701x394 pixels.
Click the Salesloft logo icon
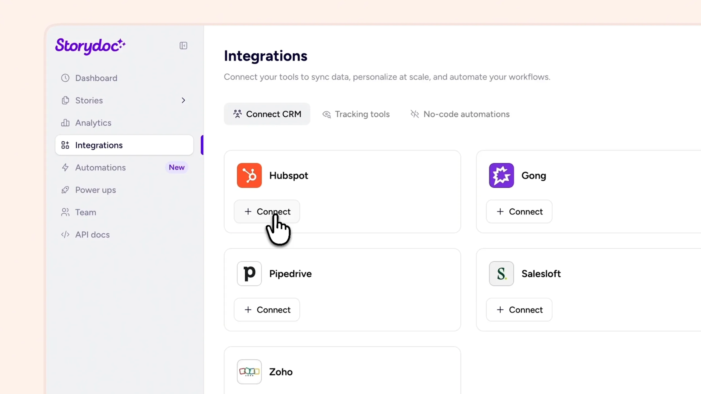501,274
